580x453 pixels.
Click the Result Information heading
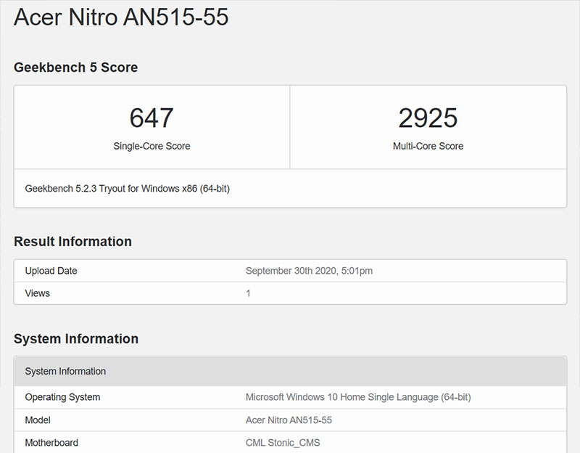point(73,241)
